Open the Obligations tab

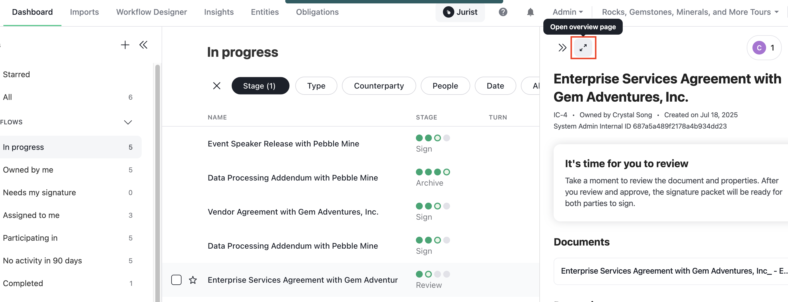[x=317, y=12]
